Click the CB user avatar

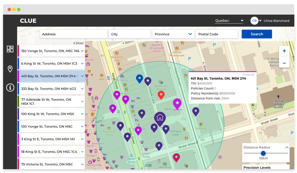pos(254,21)
